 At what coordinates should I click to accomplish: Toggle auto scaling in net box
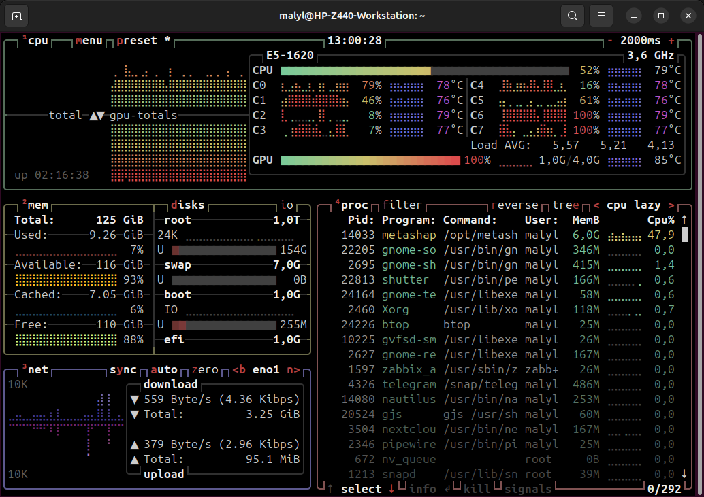(163, 370)
